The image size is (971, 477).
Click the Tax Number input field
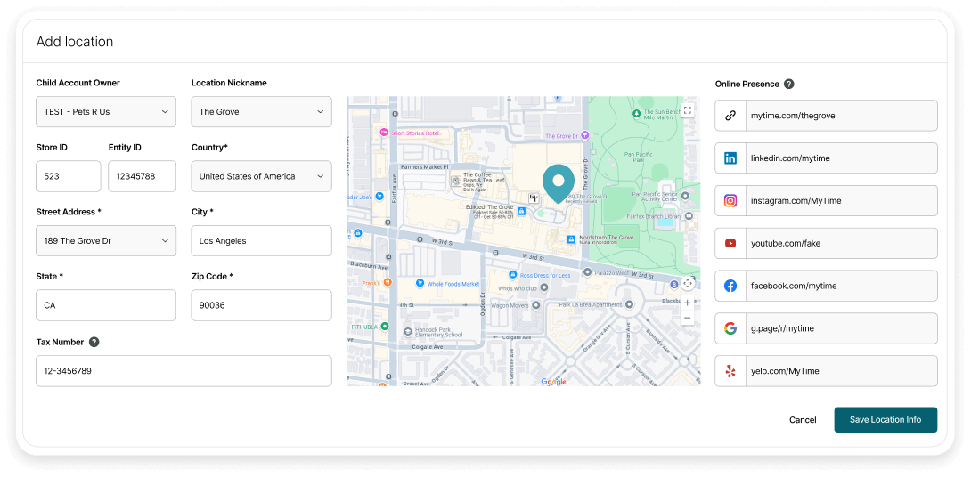click(x=184, y=370)
